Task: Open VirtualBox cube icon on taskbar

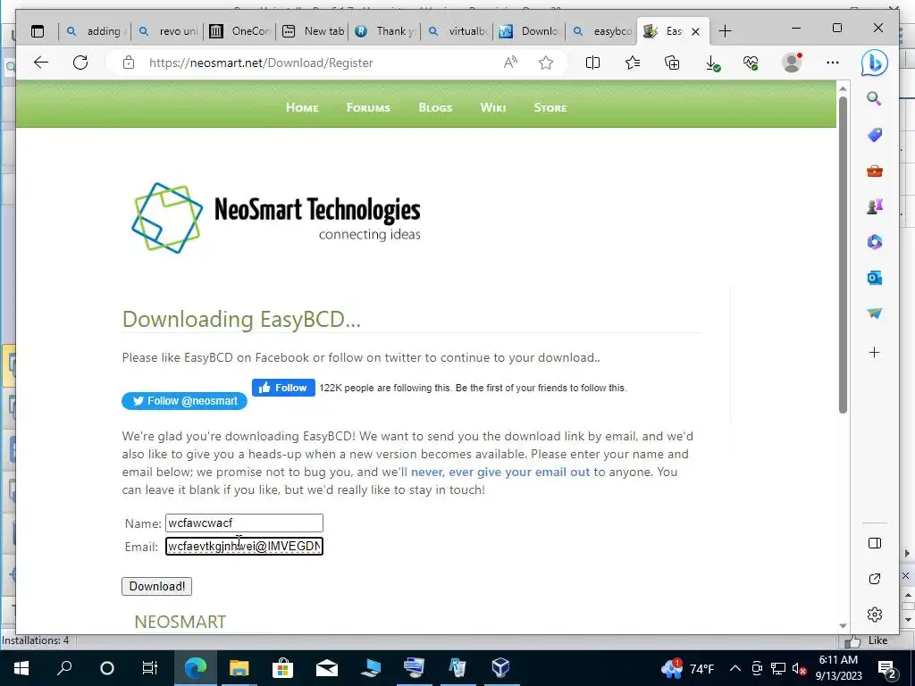Action: [500, 667]
